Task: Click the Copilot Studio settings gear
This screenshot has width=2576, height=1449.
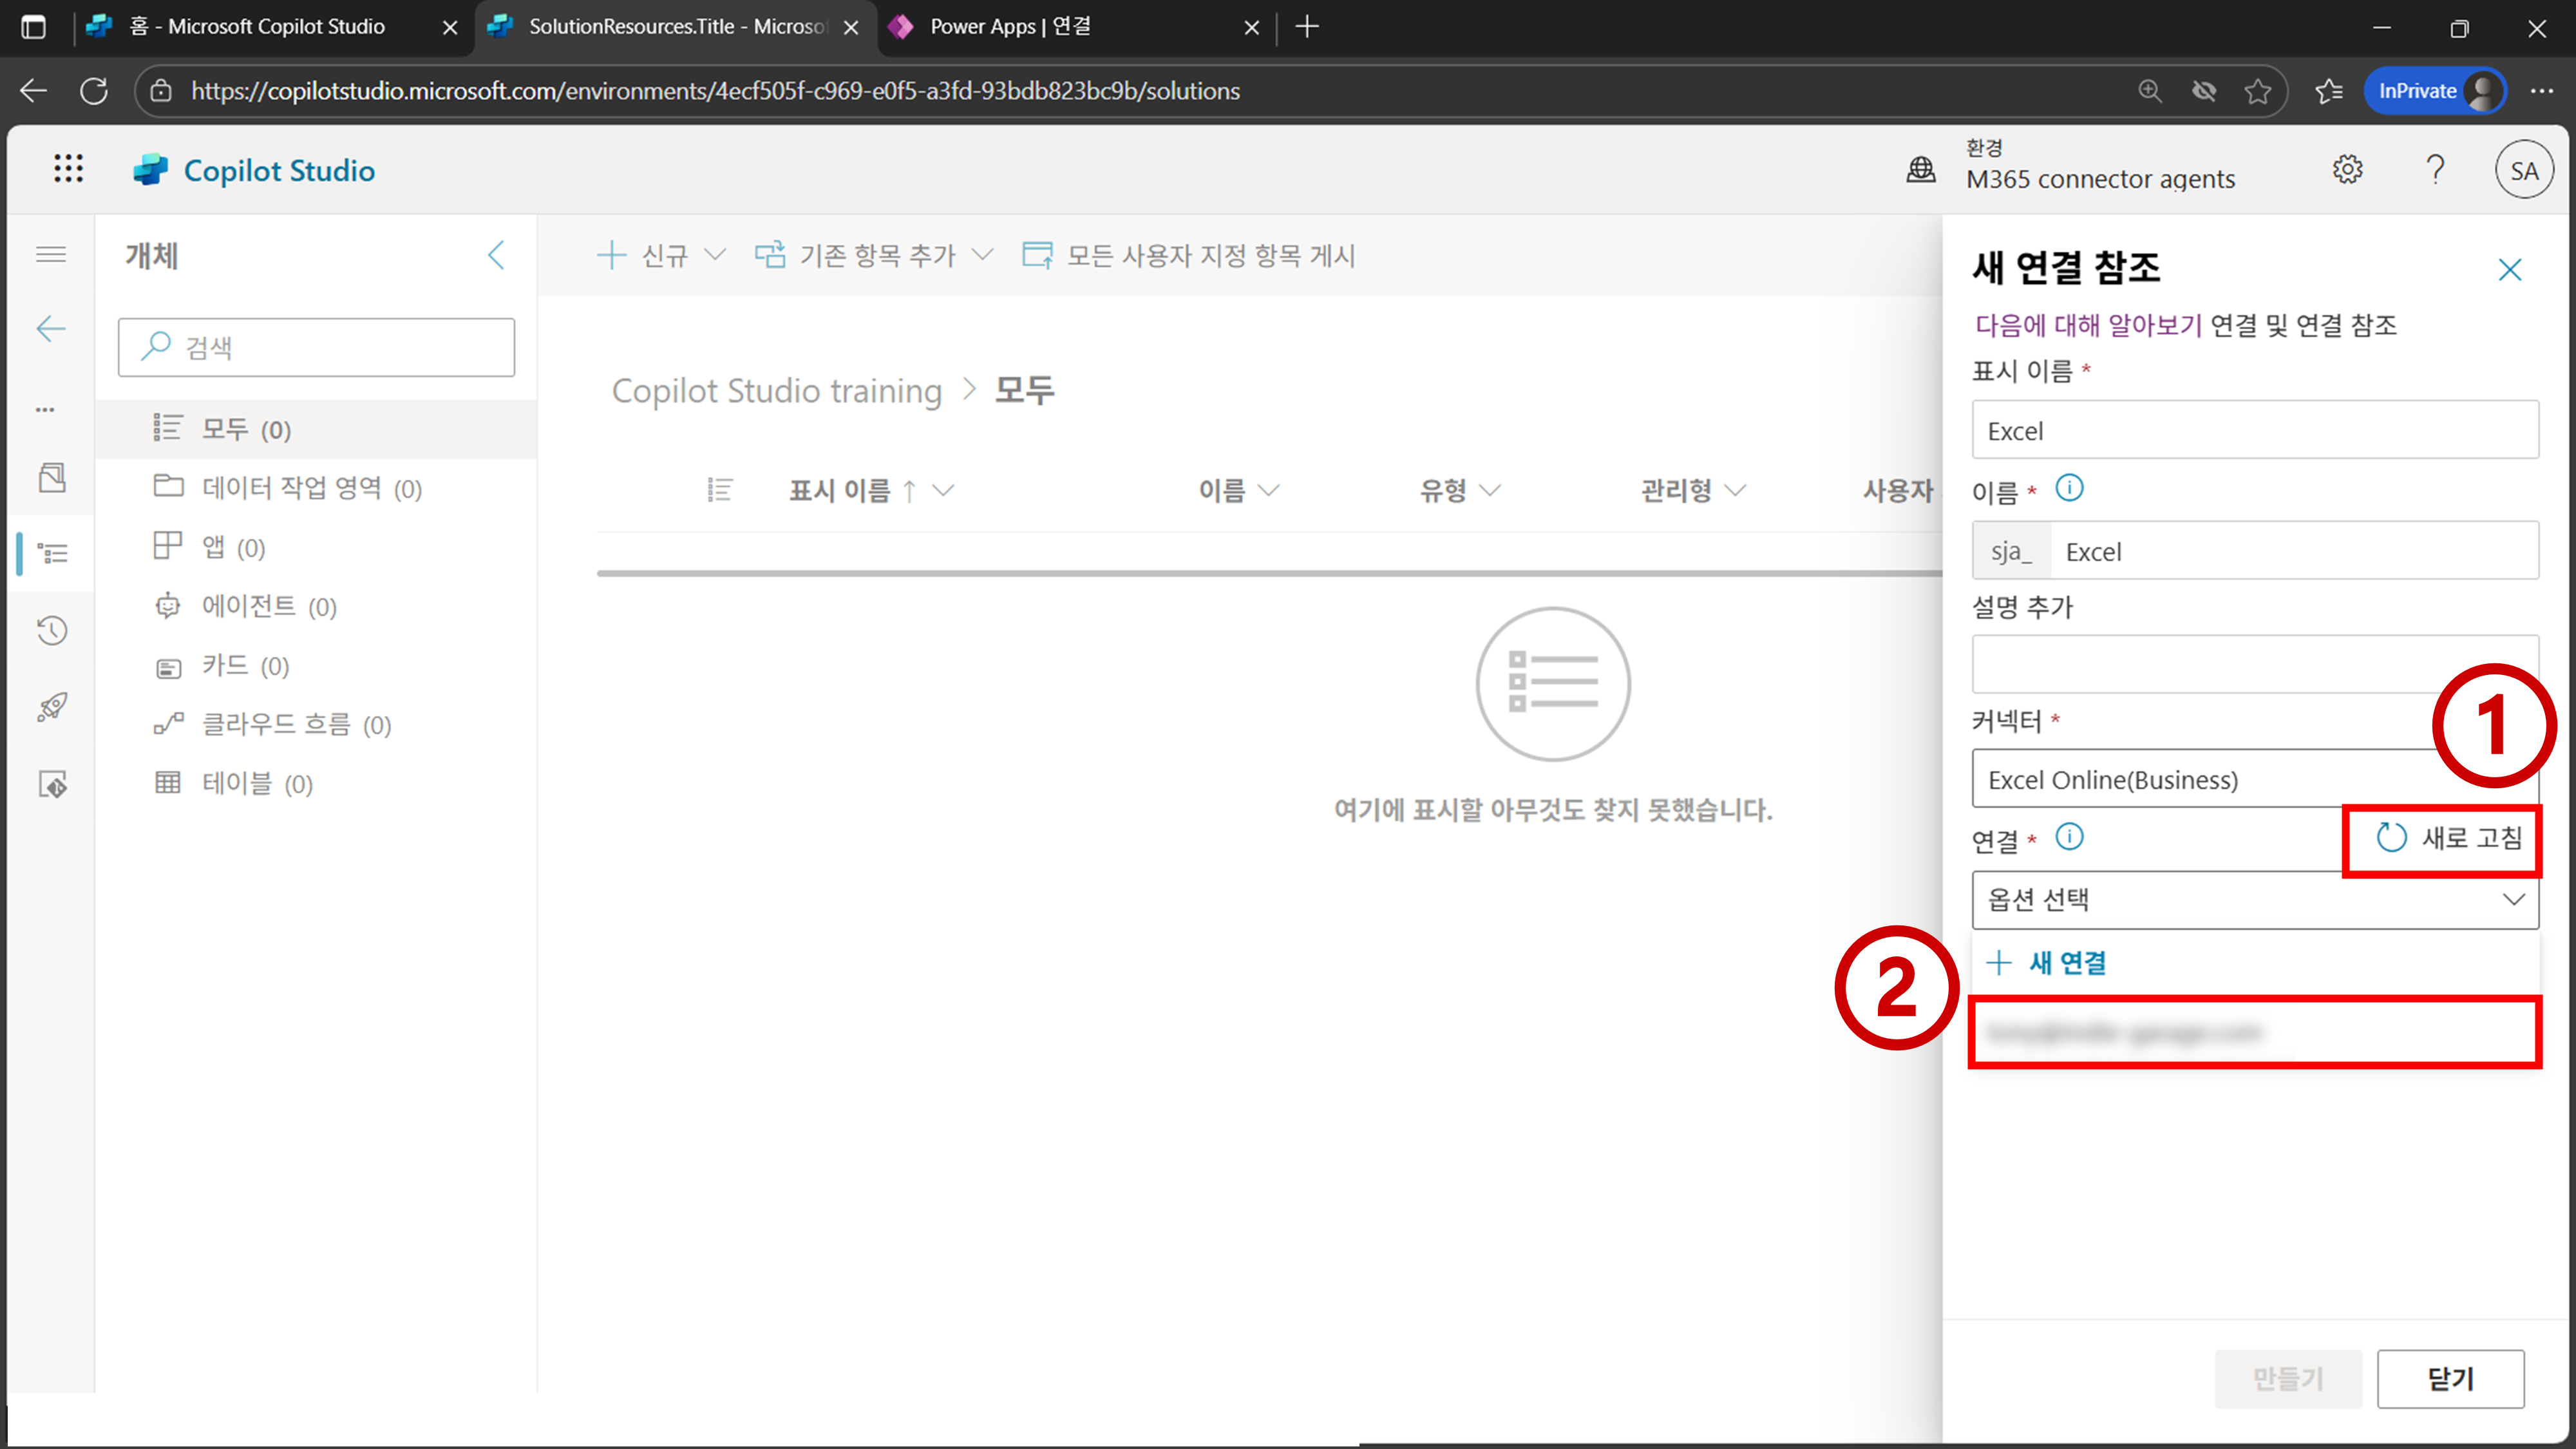Action: [2347, 169]
